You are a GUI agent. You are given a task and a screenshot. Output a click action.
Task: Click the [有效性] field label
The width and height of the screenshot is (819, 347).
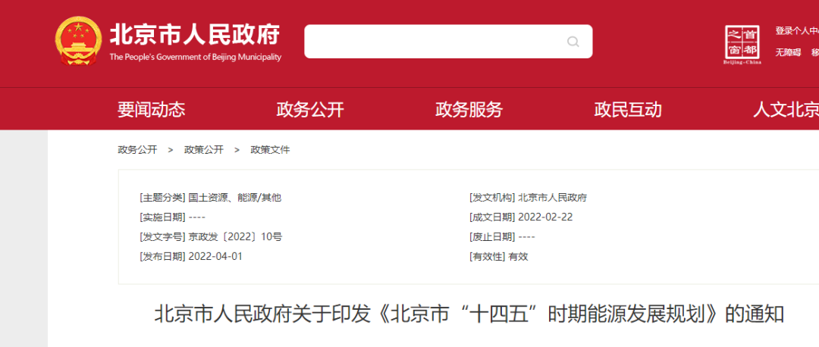[x=488, y=256]
